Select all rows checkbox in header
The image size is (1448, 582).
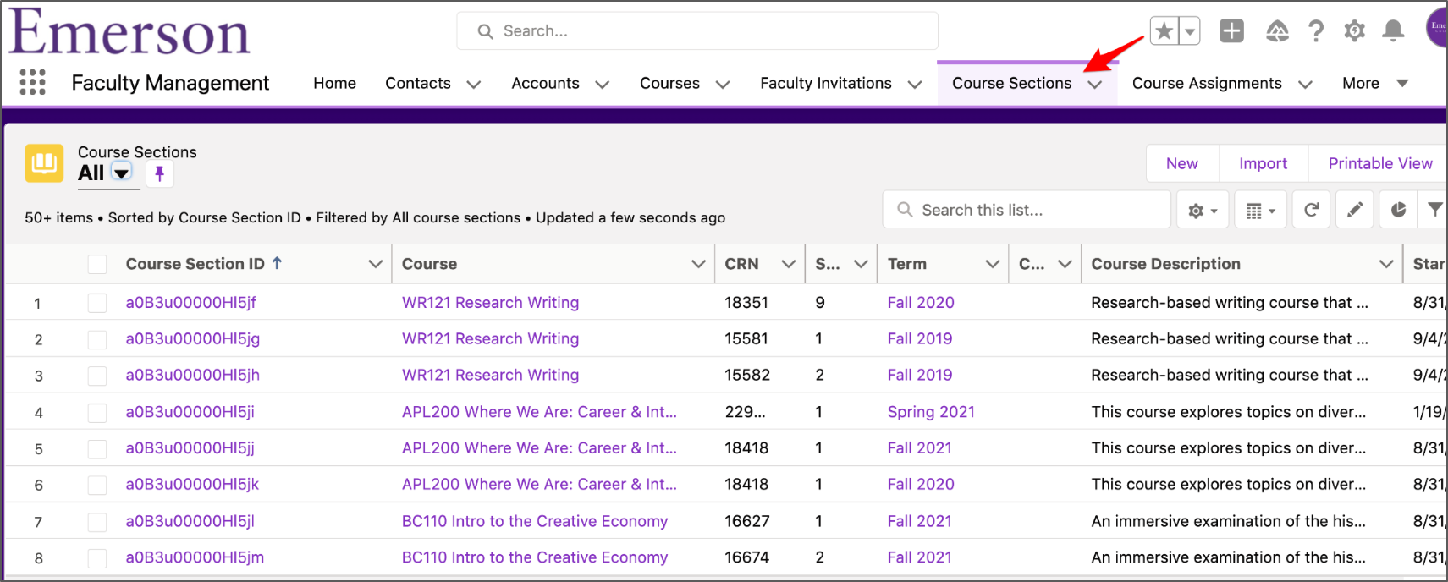(97, 264)
